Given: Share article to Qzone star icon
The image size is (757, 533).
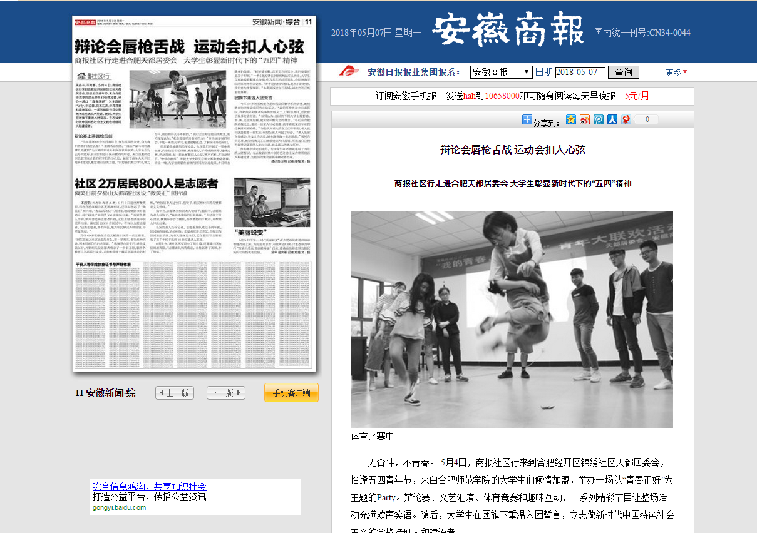Looking at the screenshot, I should 570,119.
